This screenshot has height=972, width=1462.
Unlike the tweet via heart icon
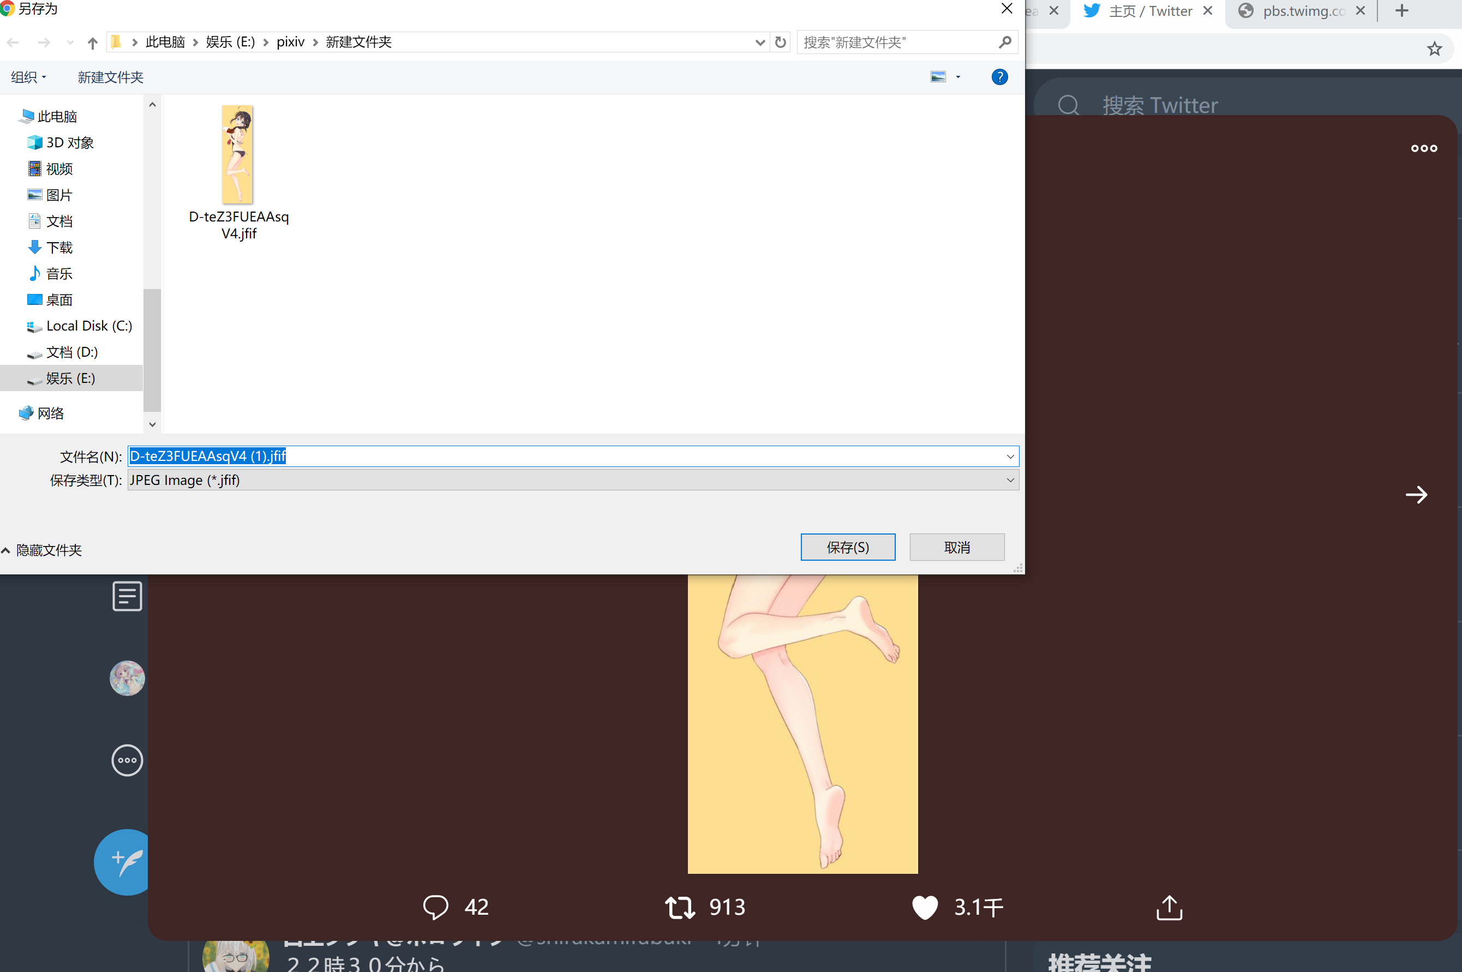click(925, 907)
